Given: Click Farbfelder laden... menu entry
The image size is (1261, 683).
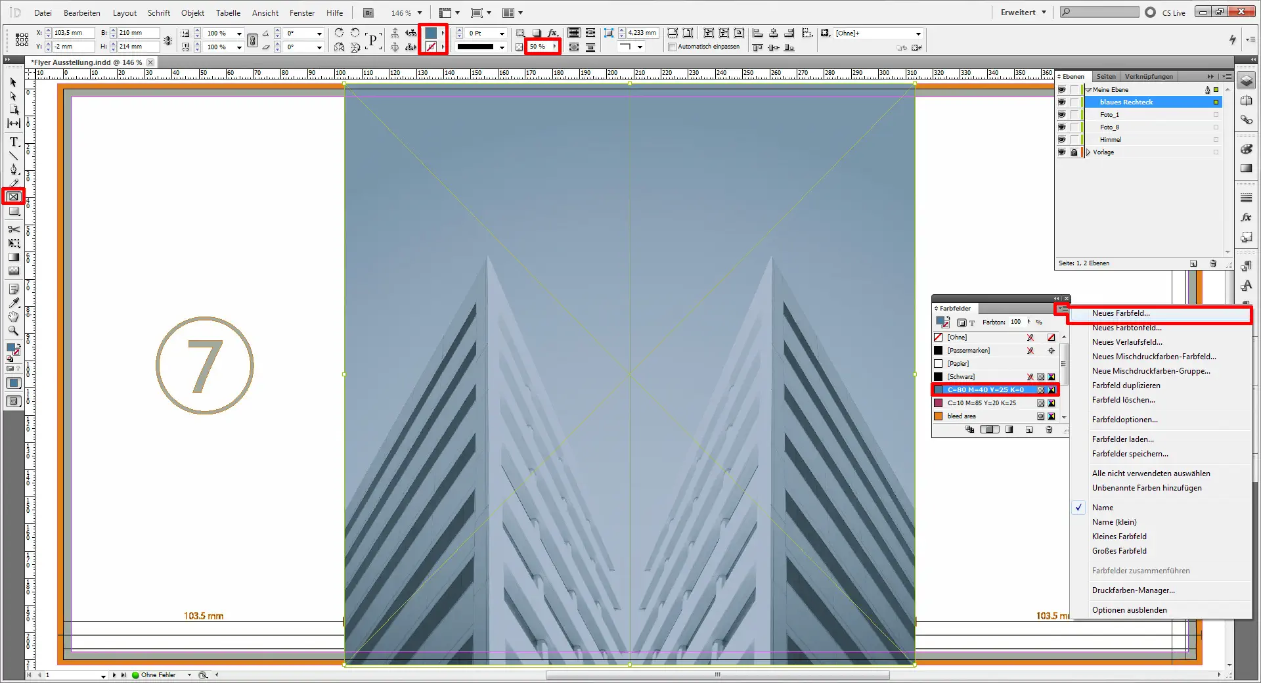Looking at the screenshot, I should point(1122,439).
